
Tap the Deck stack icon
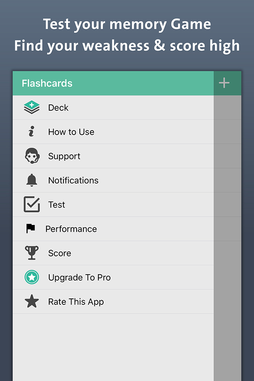point(32,108)
